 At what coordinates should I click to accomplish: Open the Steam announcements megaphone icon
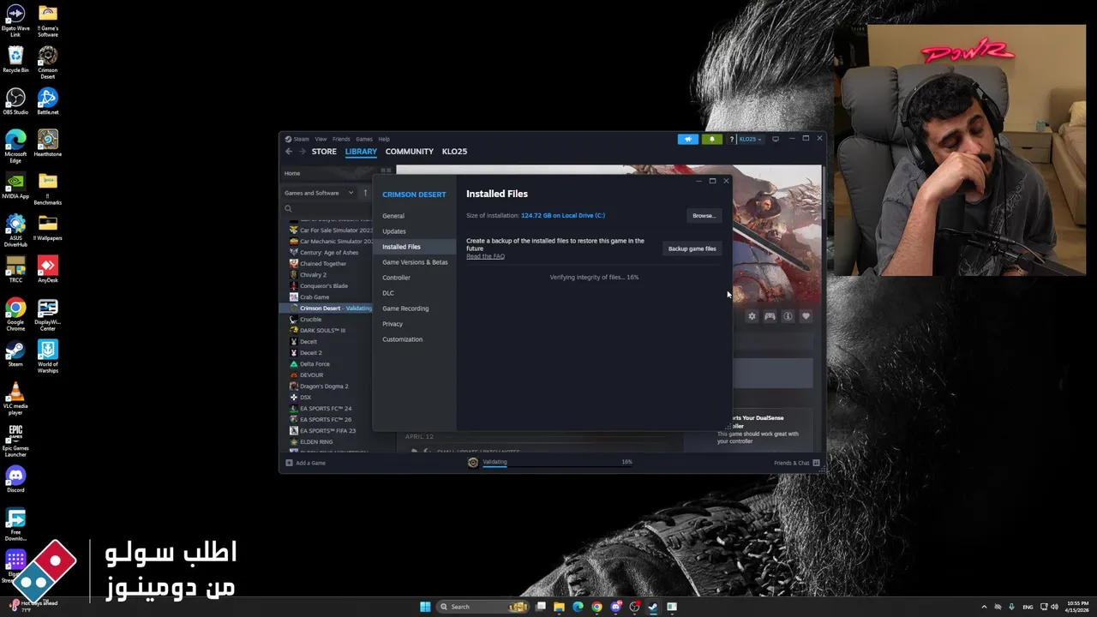coord(687,139)
